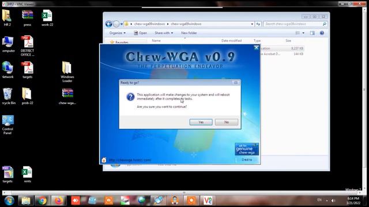The width and height of the screenshot is (369, 207).
Task: Select the 9,237 KB file row
Action: point(283,48)
